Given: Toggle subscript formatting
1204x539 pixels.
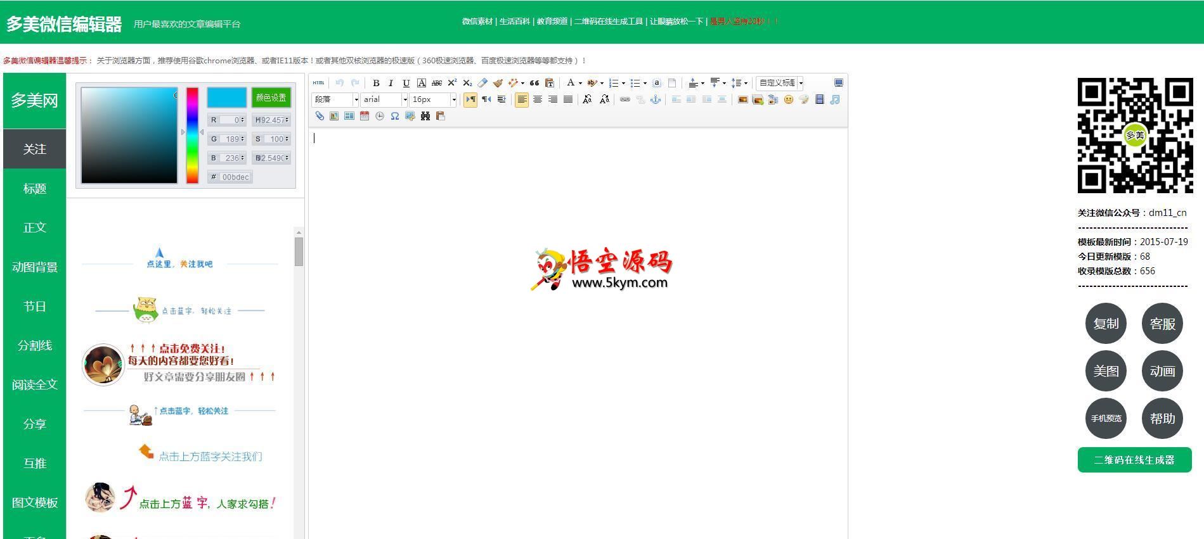Looking at the screenshot, I should pos(467,83).
